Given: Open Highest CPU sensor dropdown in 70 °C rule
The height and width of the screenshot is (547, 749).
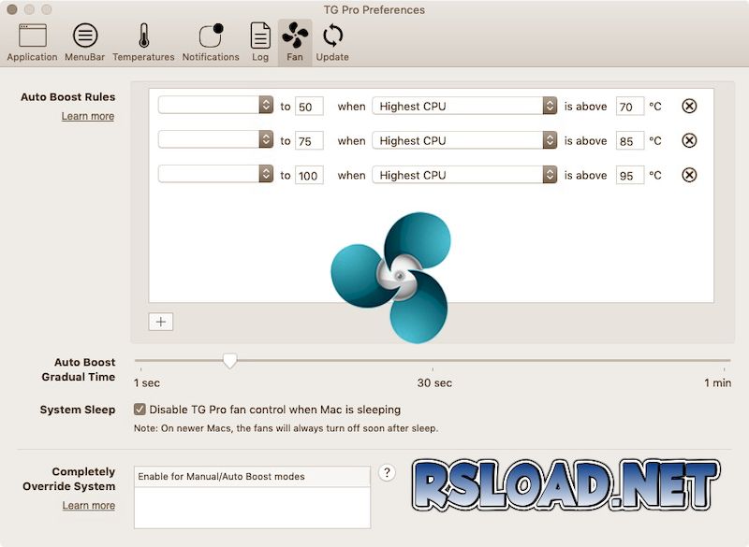Looking at the screenshot, I should click(x=464, y=106).
